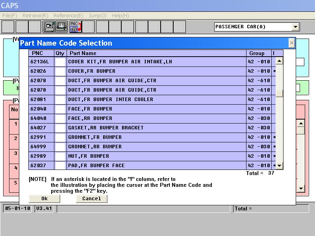Viewport: 315px width, 236px height.
Task: Click the Group column header
Action: pyautogui.click(x=259, y=53)
